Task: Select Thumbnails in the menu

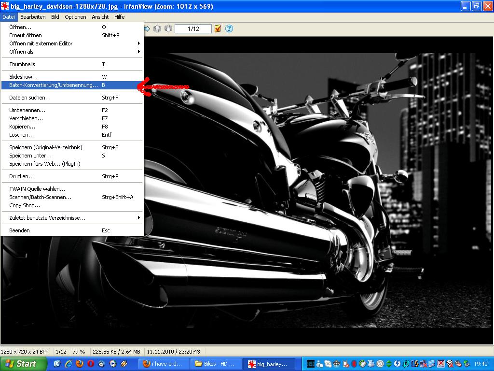Action: (x=72, y=64)
